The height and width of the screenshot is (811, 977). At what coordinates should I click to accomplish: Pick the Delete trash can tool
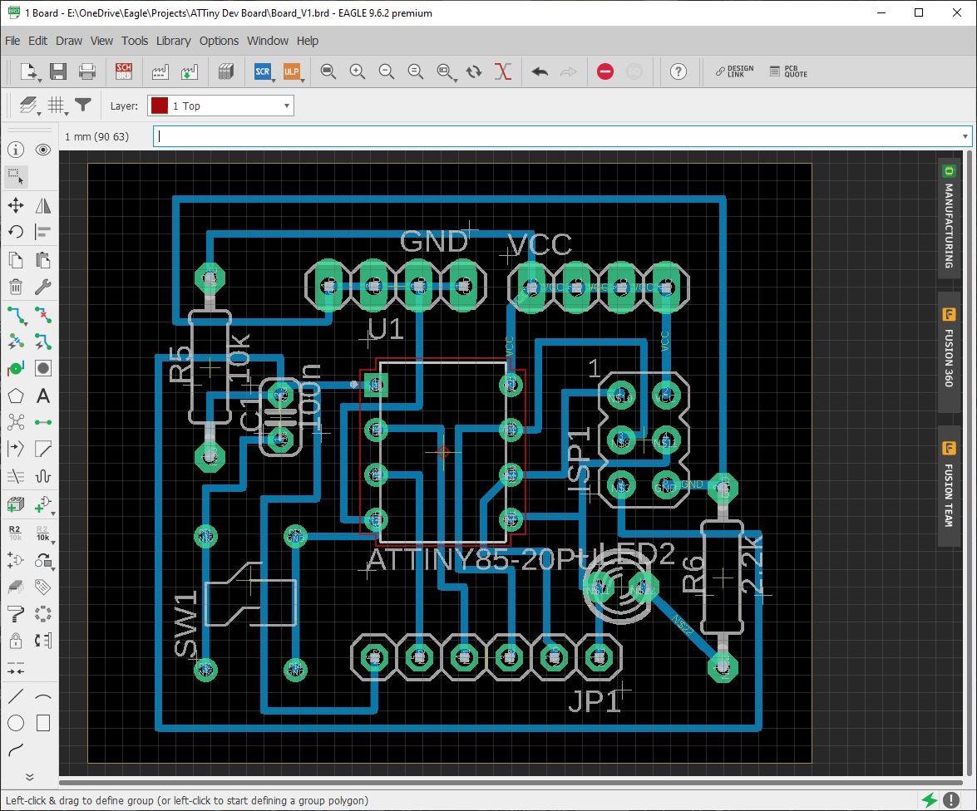[x=16, y=287]
